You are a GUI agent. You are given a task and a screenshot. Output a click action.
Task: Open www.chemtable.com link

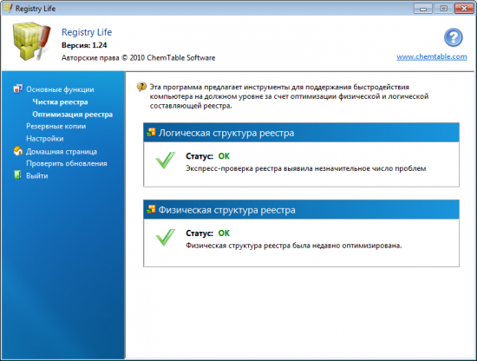click(432, 56)
